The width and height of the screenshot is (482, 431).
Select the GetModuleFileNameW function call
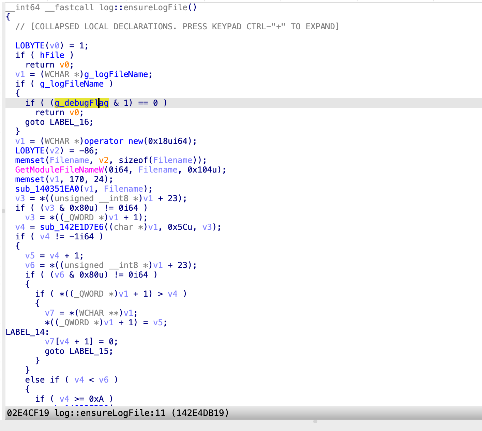pyautogui.click(x=60, y=170)
